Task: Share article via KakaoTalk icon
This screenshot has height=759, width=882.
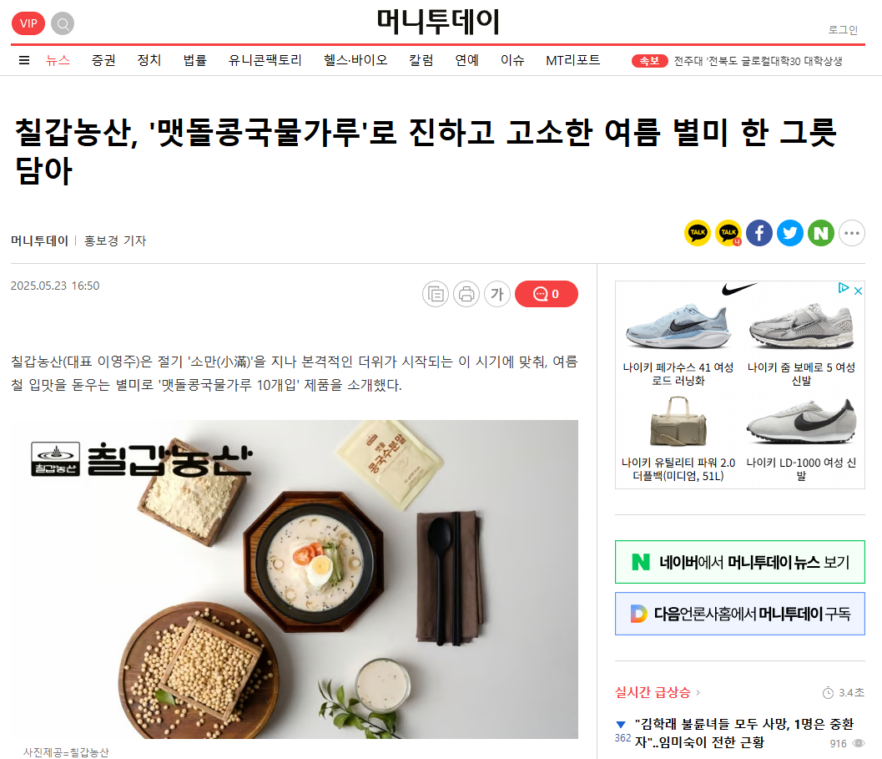Action: coord(698,233)
